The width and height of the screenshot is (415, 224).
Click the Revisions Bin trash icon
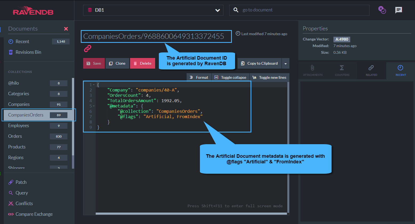[x=11, y=52]
